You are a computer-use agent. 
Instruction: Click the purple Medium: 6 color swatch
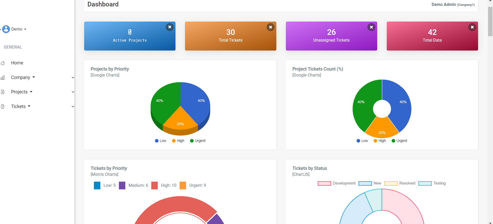pyautogui.click(x=122, y=186)
